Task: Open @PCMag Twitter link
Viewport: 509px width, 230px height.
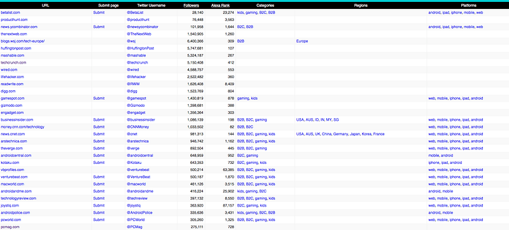Action: pyautogui.click(x=134, y=226)
